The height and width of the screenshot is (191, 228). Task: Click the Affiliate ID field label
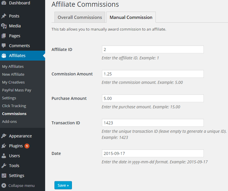(62, 49)
